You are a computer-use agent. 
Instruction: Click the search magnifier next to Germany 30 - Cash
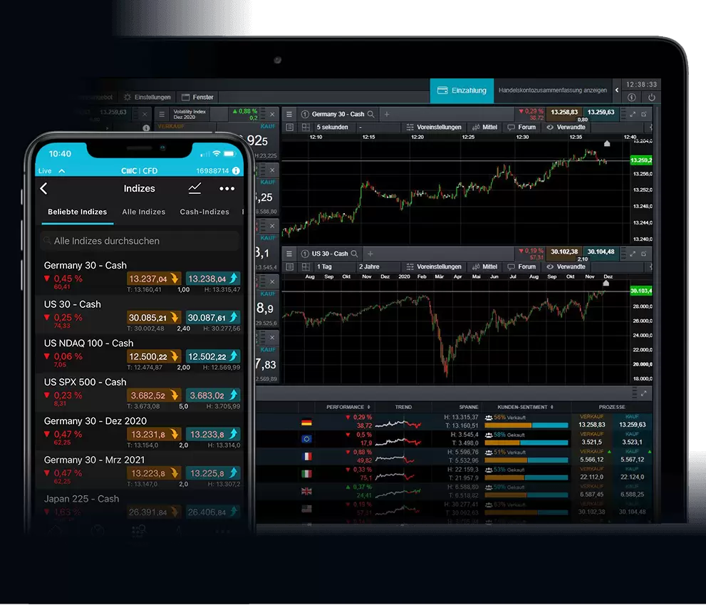click(x=371, y=114)
